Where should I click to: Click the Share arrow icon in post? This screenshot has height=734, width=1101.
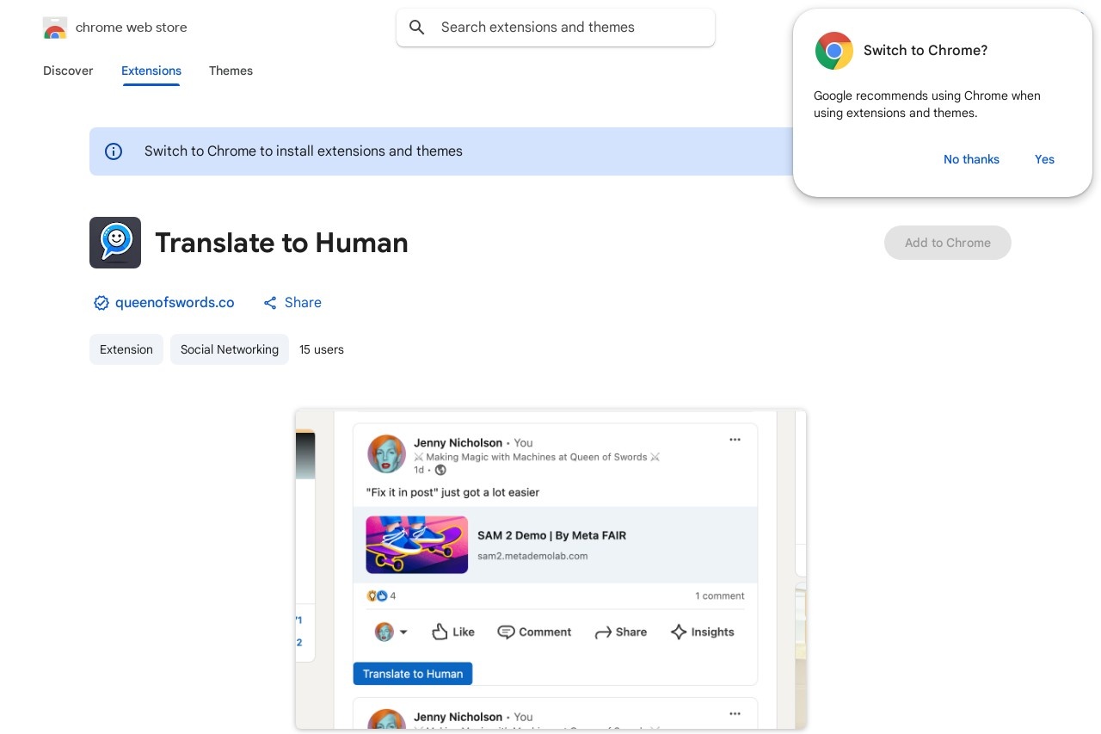pyautogui.click(x=603, y=632)
